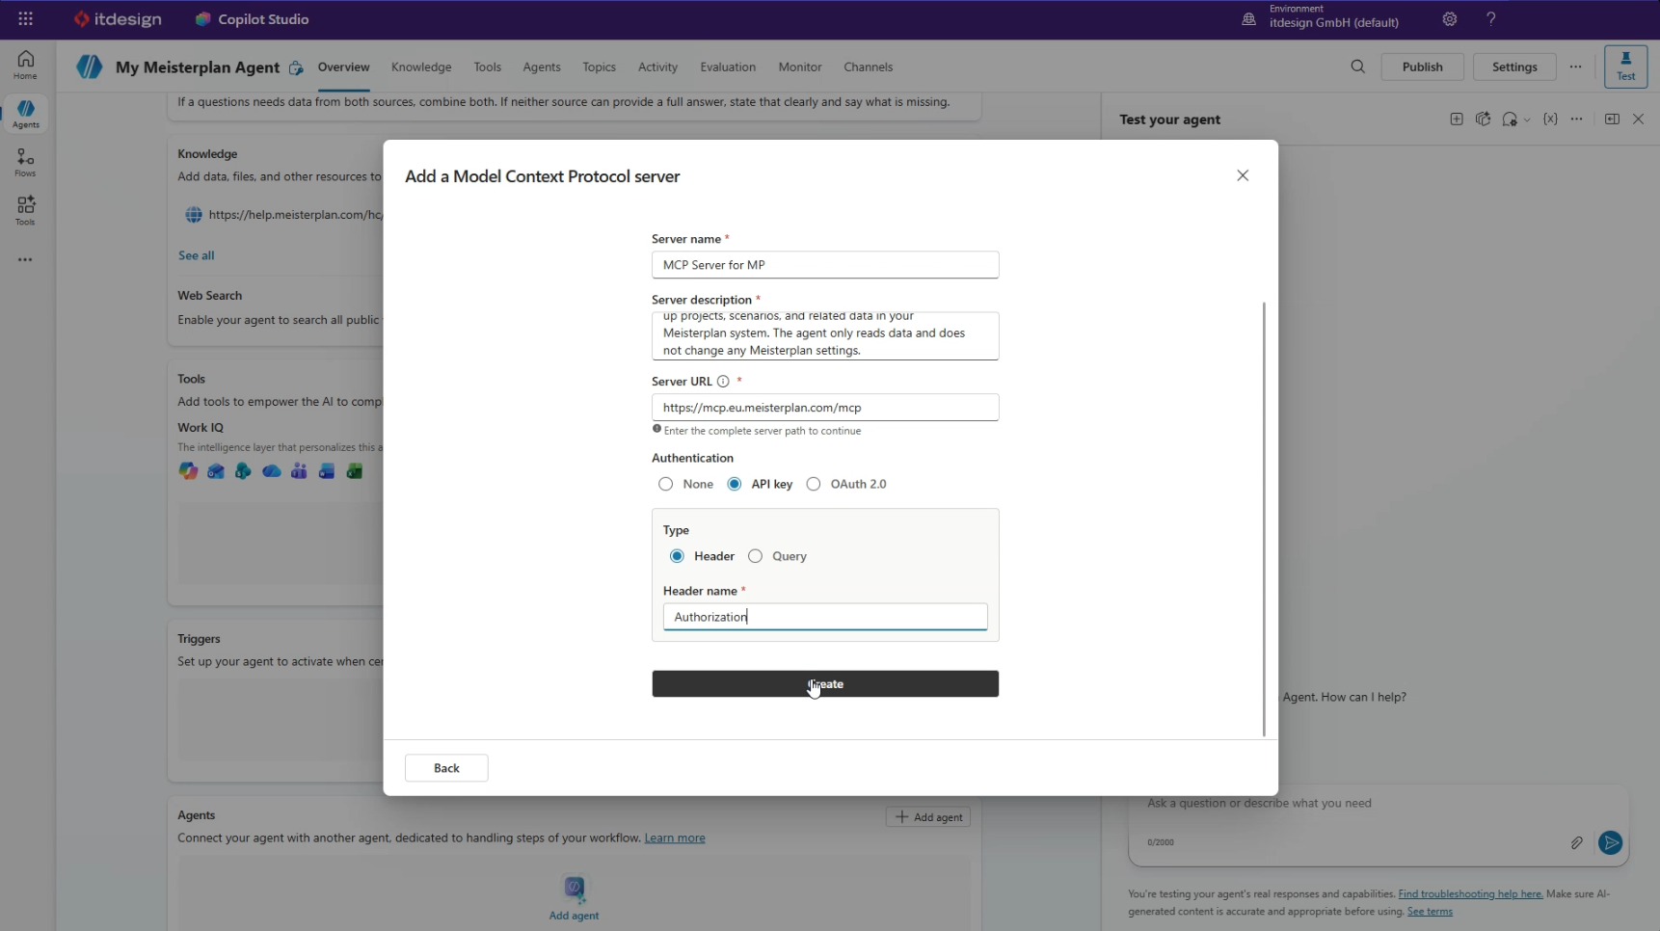Open the app launcher waffle menu
The height and width of the screenshot is (931, 1660).
click(26, 19)
